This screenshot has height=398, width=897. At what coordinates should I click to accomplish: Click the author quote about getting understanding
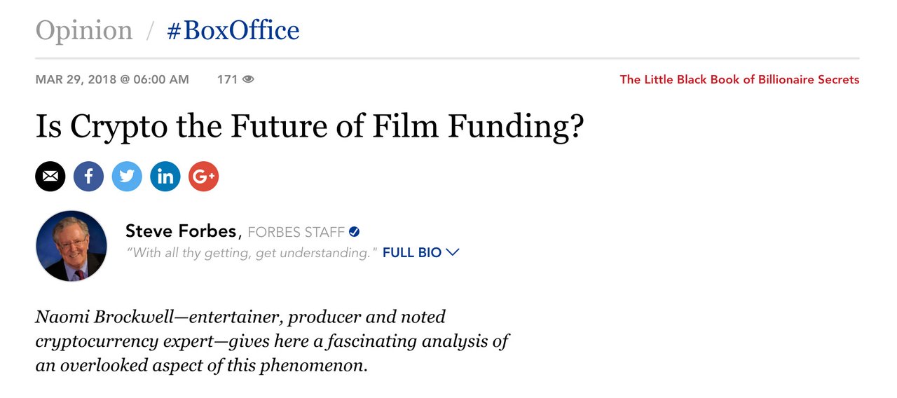point(252,252)
